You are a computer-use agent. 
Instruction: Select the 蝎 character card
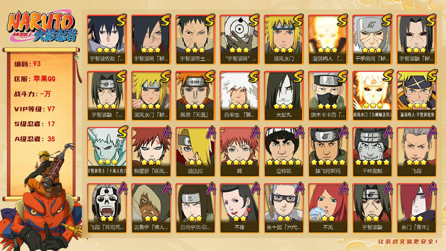[239, 152]
